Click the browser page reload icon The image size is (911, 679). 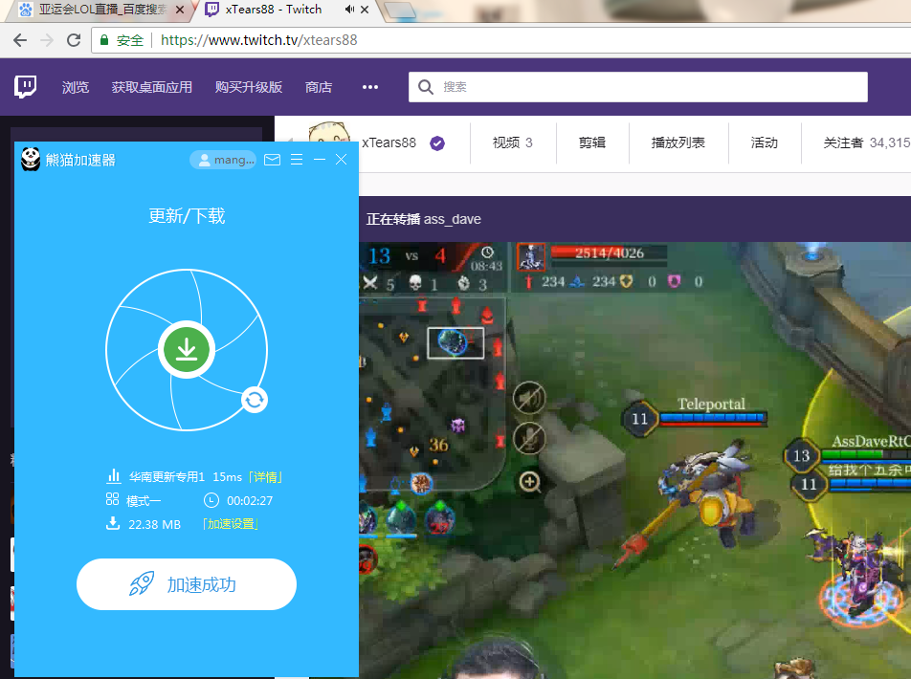point(74,40)
